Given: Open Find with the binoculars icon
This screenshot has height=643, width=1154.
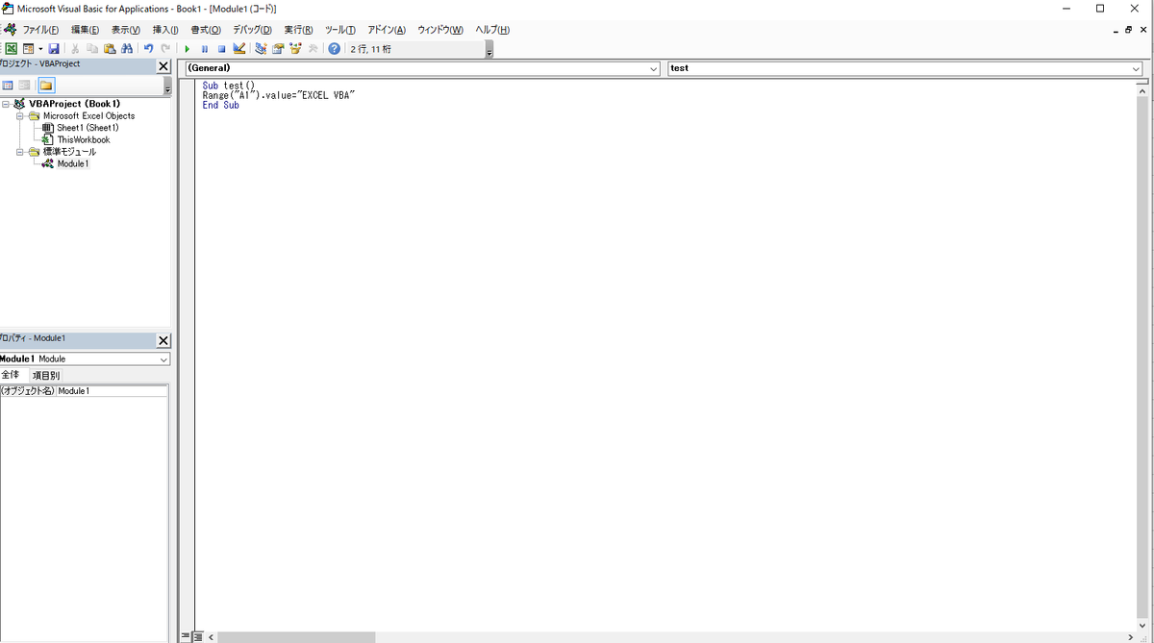Looking at the screenshot, I should tap(127, 49).
